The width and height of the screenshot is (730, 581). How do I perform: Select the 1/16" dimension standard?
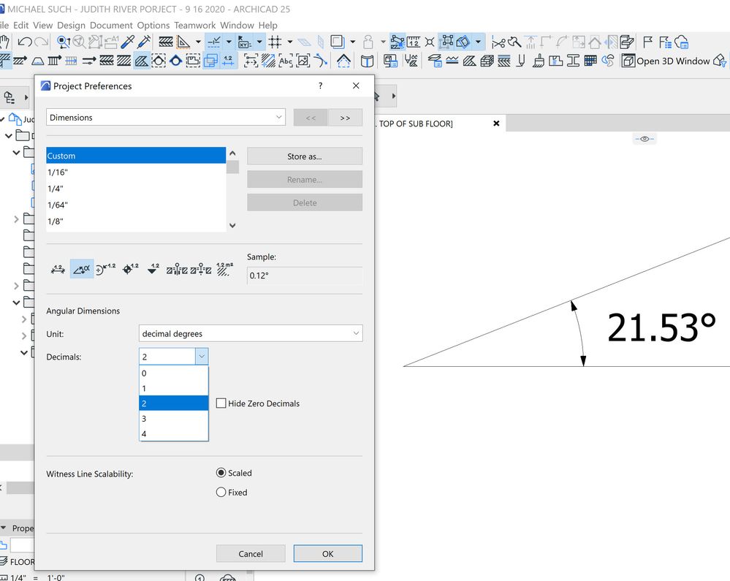pyautogui.click(x=136, y=172)
